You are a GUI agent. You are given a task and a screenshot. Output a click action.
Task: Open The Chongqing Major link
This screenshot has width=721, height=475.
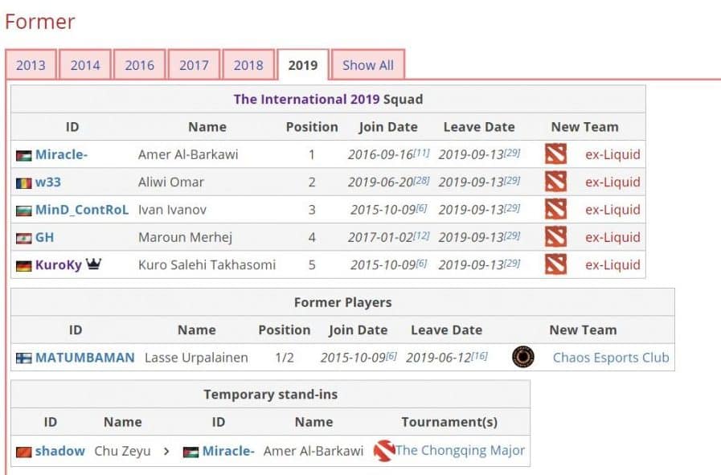tap(461, 451)
